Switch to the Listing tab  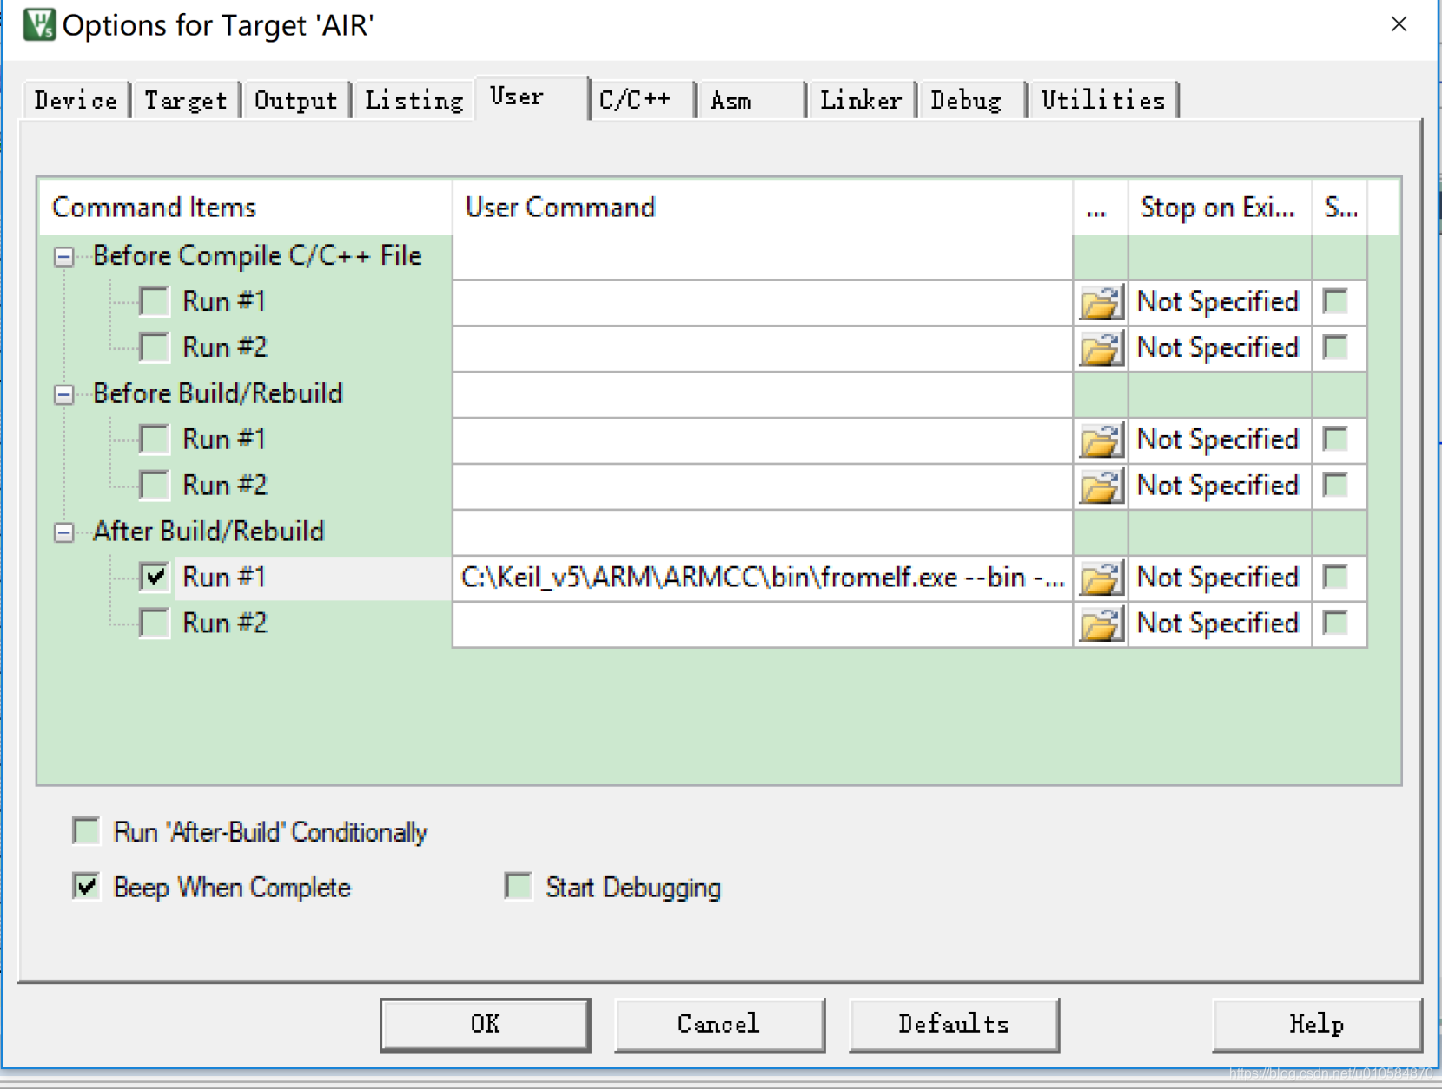[414, 101]
